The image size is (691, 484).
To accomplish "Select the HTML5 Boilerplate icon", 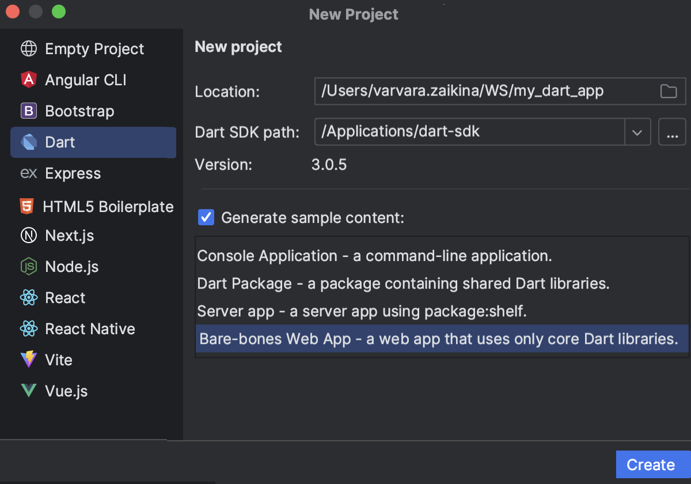I will tap(29, 206).
